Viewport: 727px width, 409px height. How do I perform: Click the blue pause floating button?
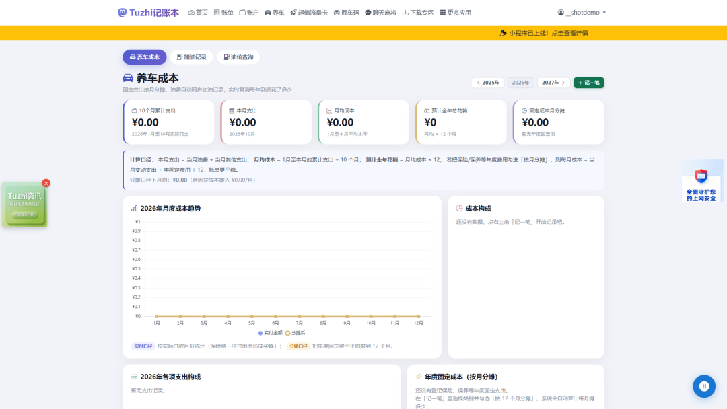(x=704, y=386)
